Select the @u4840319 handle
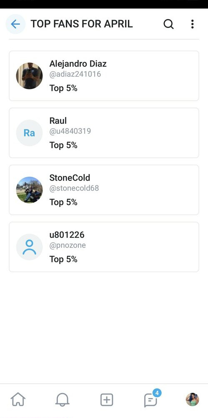Screen dimensions: 208x418 [x=70, y=131]
